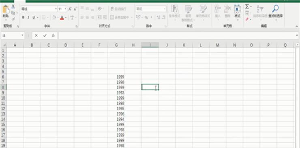
Task: Expand the formula bar
Action: click(x=297, y=35)
